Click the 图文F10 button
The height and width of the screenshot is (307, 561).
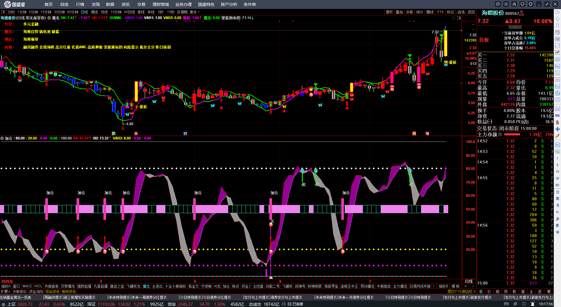(455, 292)
